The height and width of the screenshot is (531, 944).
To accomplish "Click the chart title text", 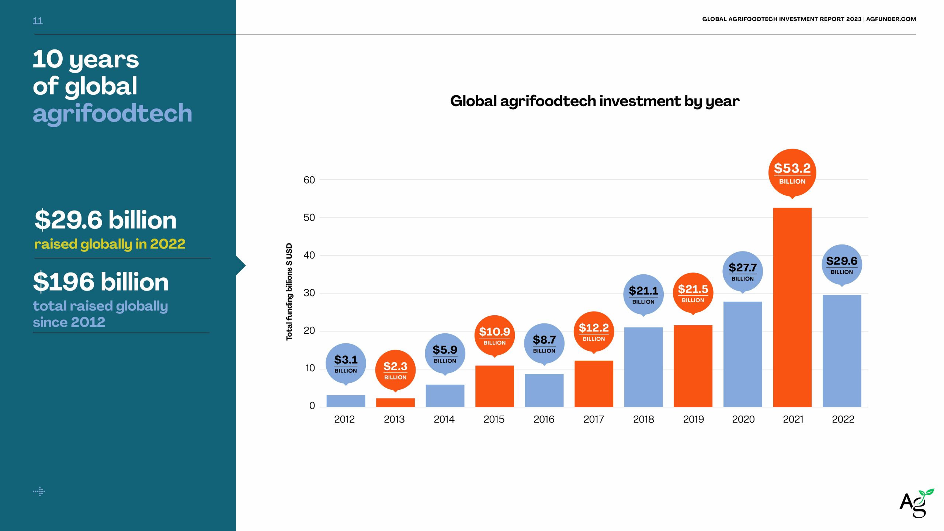I will click(594, 101).
